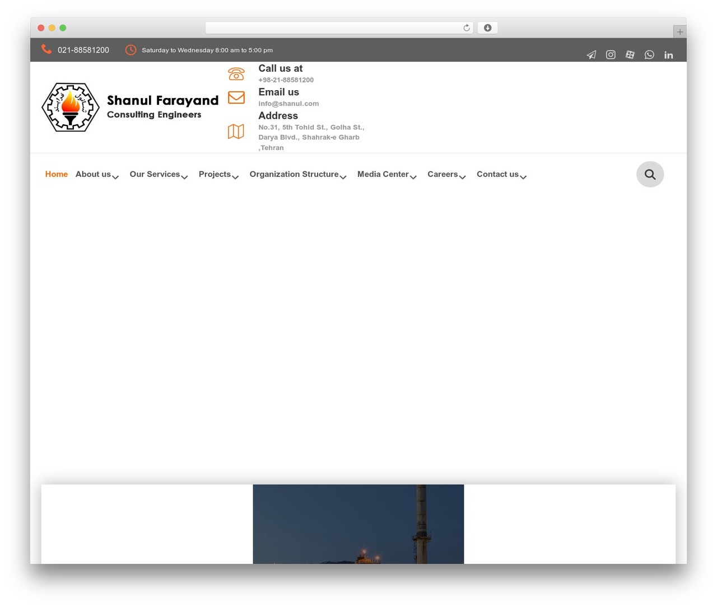The image size is (717, 607).
Task: Click the browser download arrow button
Action: click(488, 28)
